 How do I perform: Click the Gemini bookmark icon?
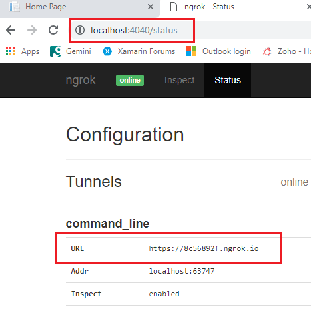click(55, 51)
